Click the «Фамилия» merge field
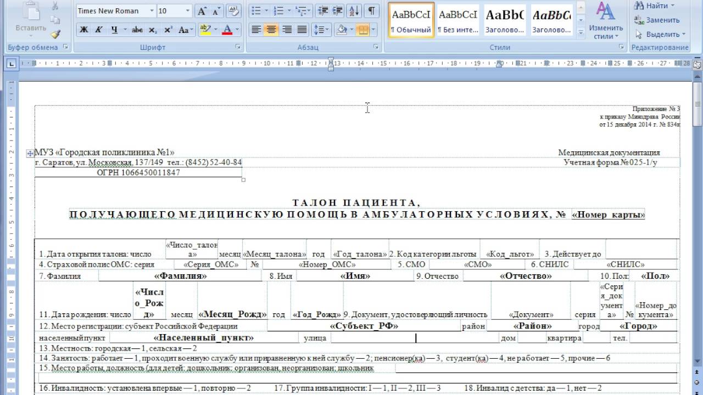The width and height of the screenshot is (703, 395). pos(181,276)
